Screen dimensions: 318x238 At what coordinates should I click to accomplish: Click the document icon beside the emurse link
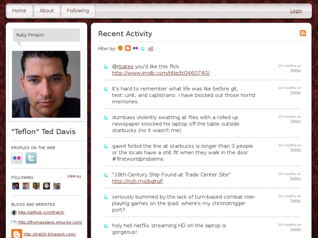[14, 222]
